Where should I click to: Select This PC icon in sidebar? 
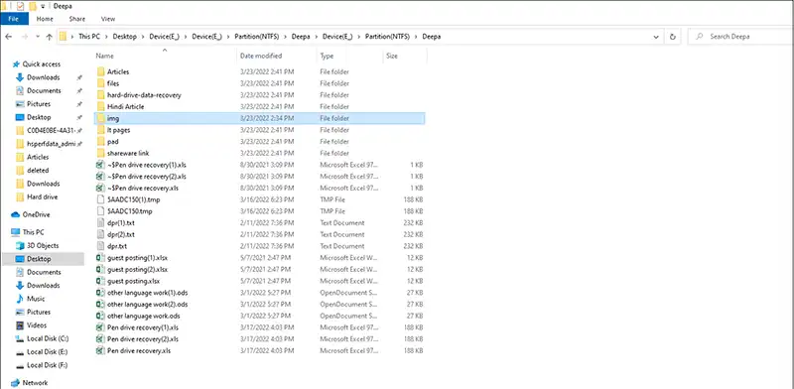15,232
